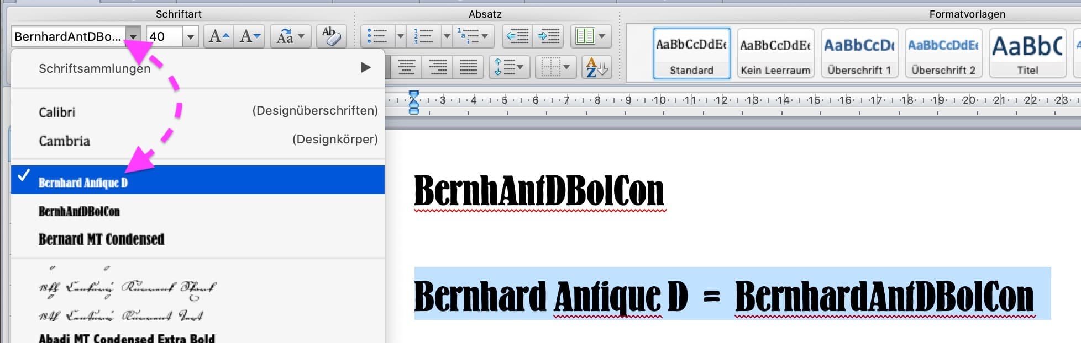Open the columns layout button

click(591, 37)
